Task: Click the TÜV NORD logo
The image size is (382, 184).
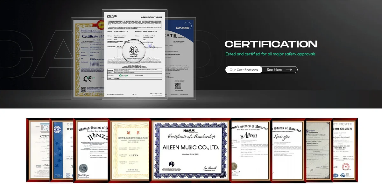Action: click(182, 28)
